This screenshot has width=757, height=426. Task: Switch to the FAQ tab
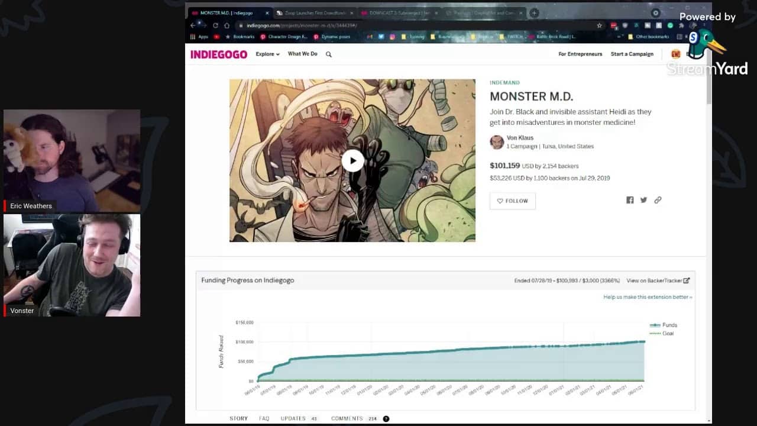(x=264, y=418)
